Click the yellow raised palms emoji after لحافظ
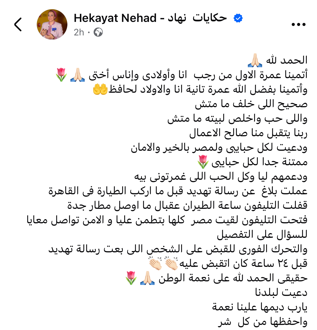 pyautogui.click(x=100, y=89)
